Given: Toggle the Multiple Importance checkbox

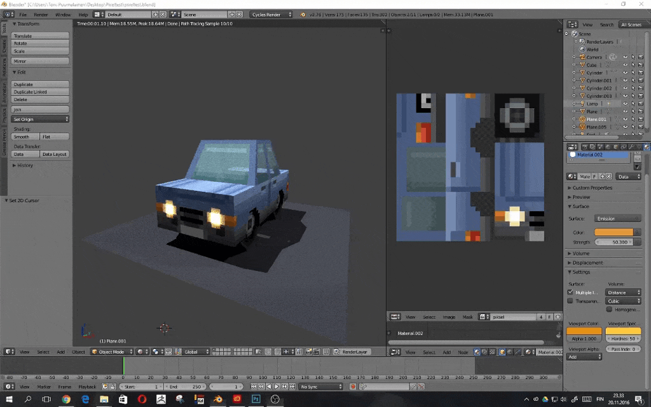Looking at the screenshot, I should 570,292.
